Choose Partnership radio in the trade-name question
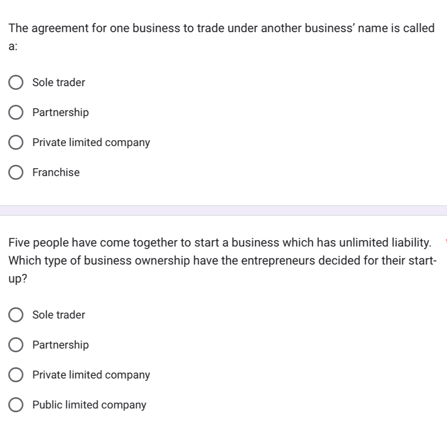 coord(16,113)
